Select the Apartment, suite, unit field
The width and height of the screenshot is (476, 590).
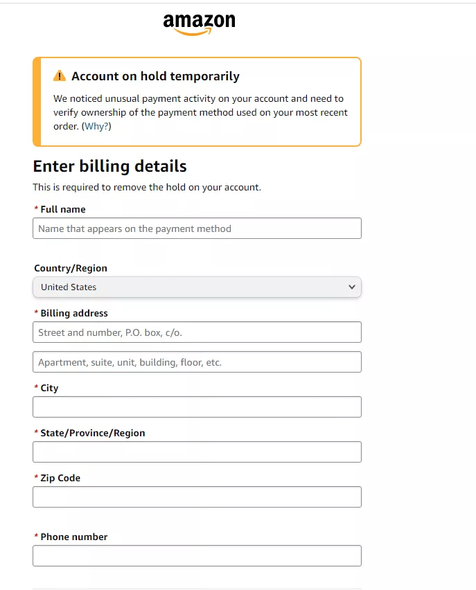tap(197, 362)
